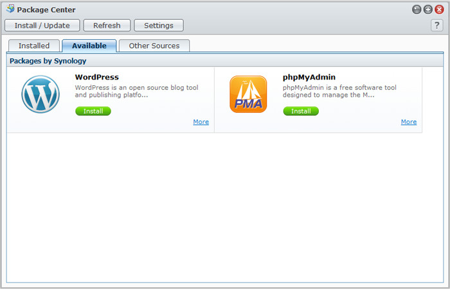Click the WordPress logo icon
The width and height of the screenshot is (450, 289).
point(40,94)
